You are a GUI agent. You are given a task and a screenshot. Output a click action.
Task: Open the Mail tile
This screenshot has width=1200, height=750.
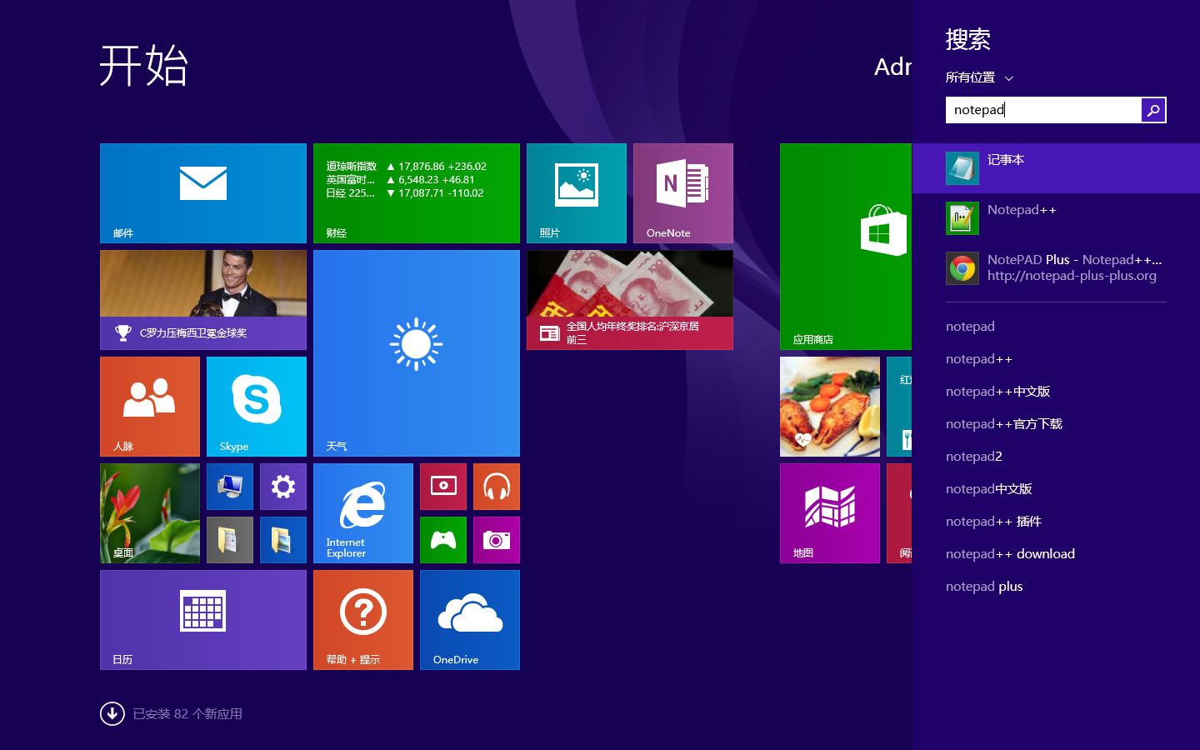(203, 193)
